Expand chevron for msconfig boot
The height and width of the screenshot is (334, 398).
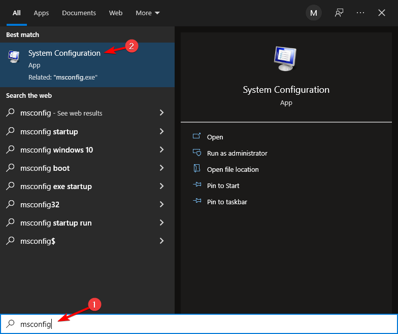[x=161, y=168]
